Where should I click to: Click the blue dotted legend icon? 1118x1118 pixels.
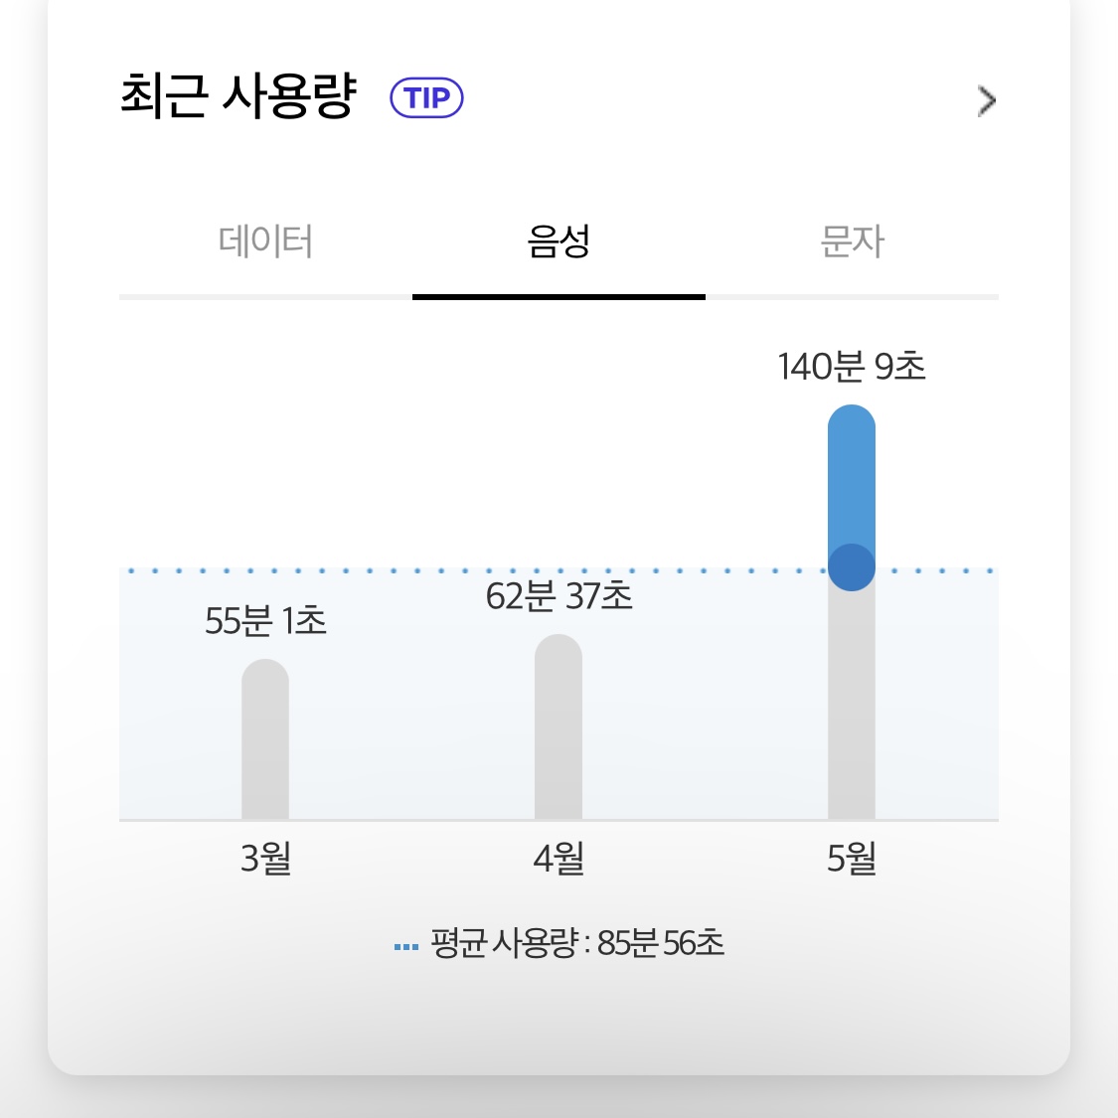tap(406, 947)
